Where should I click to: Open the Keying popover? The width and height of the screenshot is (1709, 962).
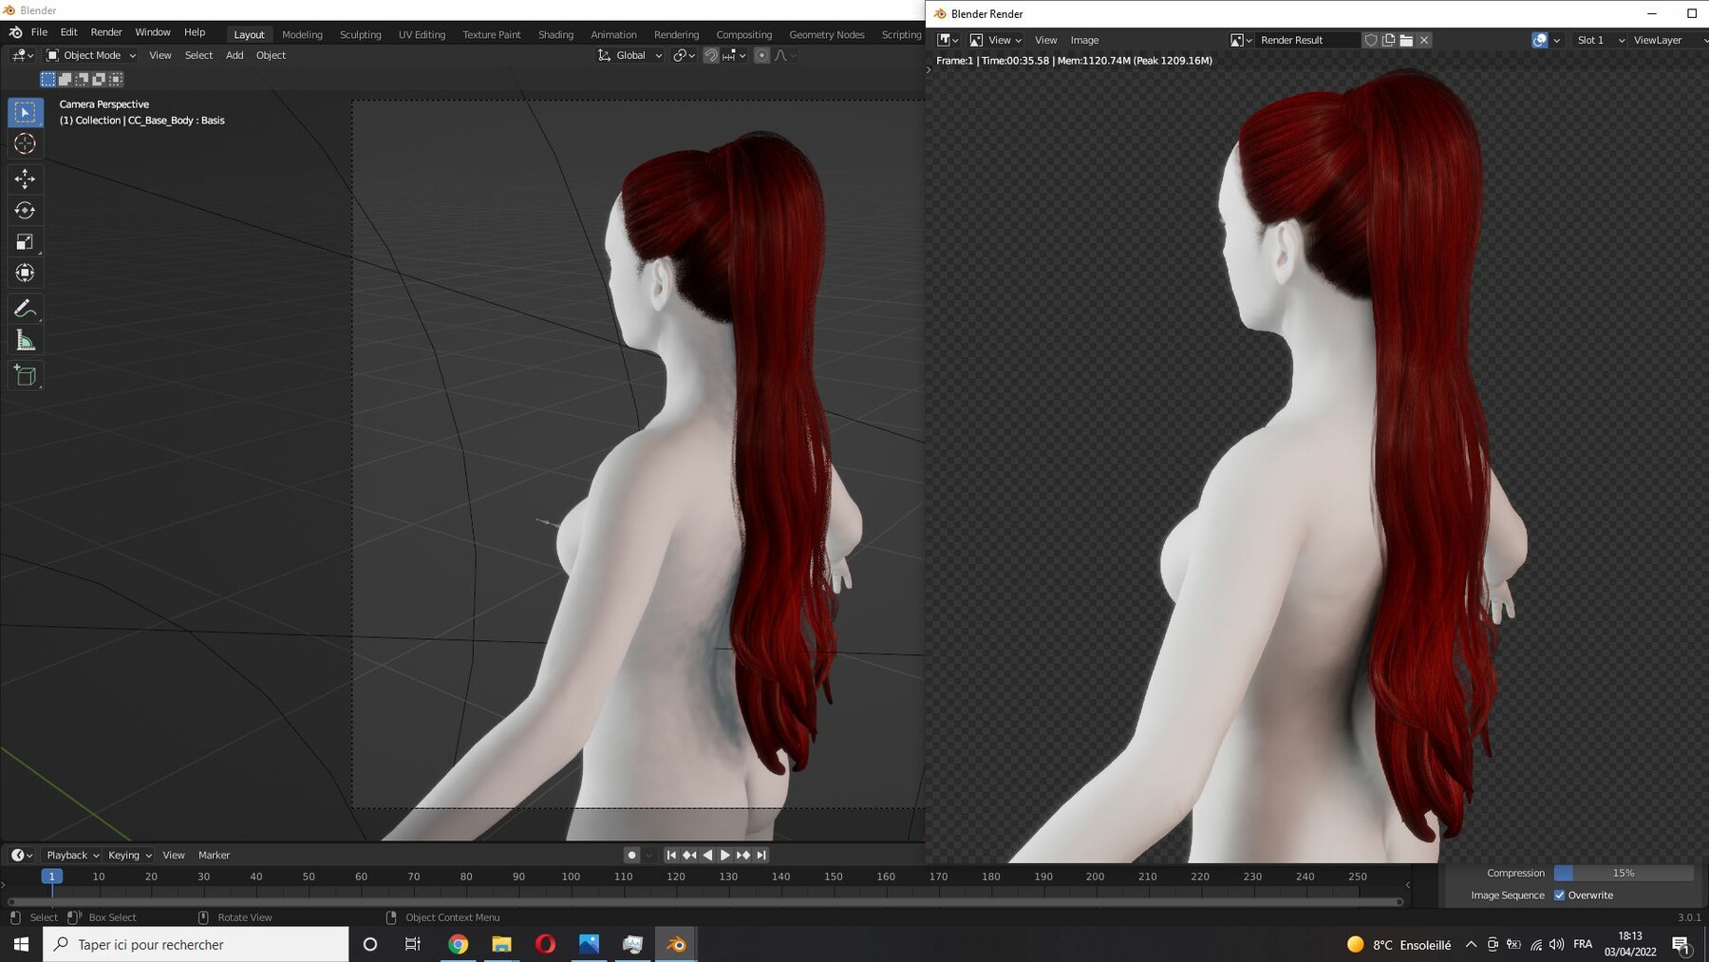[x=129, y=855]
